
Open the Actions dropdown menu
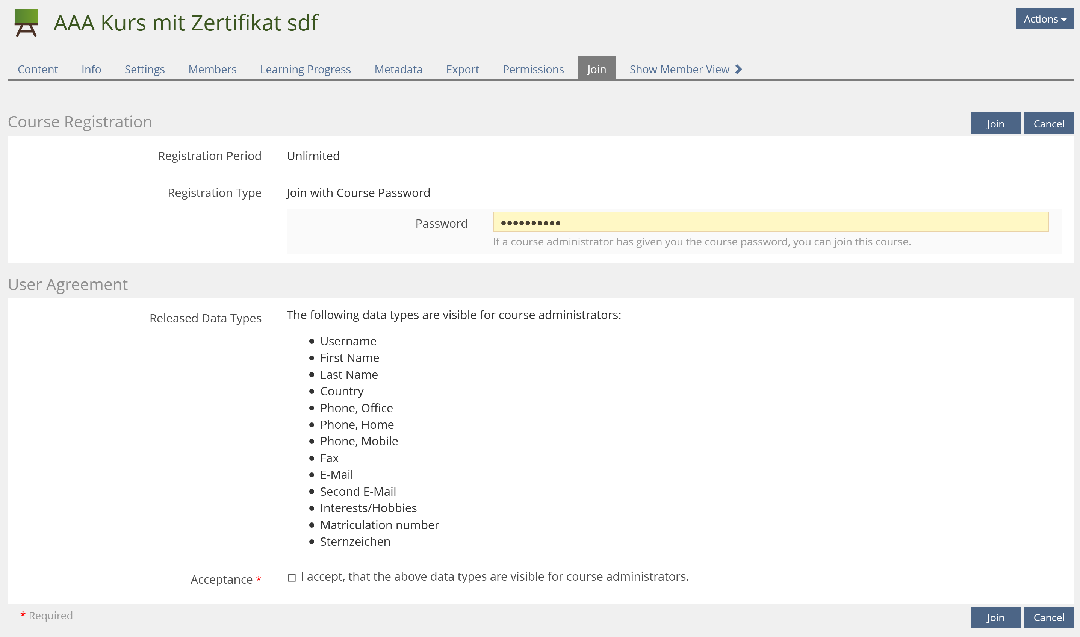pyautogui.click(x=1044, y=19)
